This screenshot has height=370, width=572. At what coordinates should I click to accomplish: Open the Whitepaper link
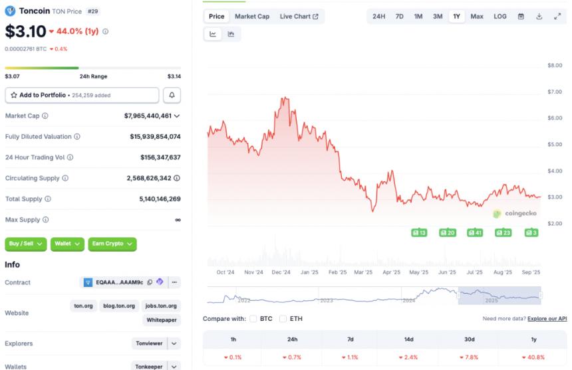point(162,320)
